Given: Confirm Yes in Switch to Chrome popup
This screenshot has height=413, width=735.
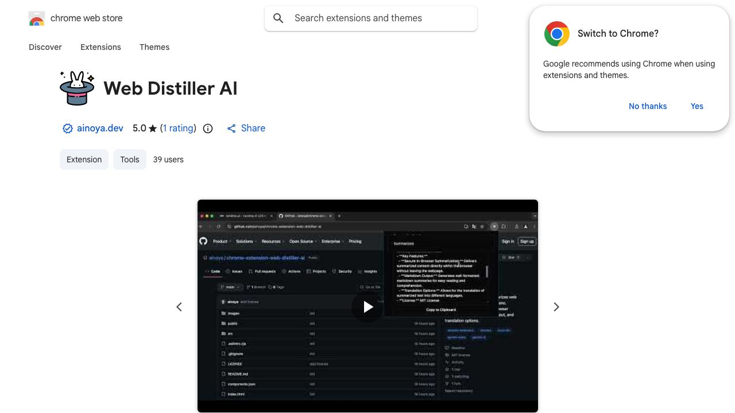Looking at the screenshot, I should (697, 106).
